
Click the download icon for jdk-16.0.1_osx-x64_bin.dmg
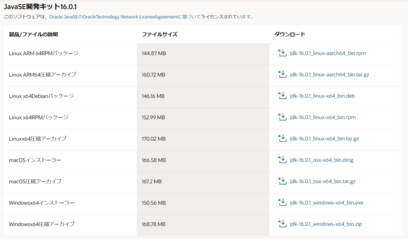(282, 160)
